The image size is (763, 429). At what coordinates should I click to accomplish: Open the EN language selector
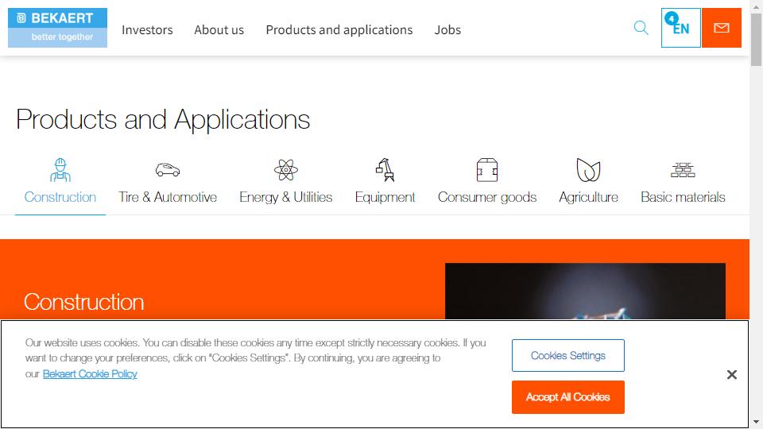[681, 28]
